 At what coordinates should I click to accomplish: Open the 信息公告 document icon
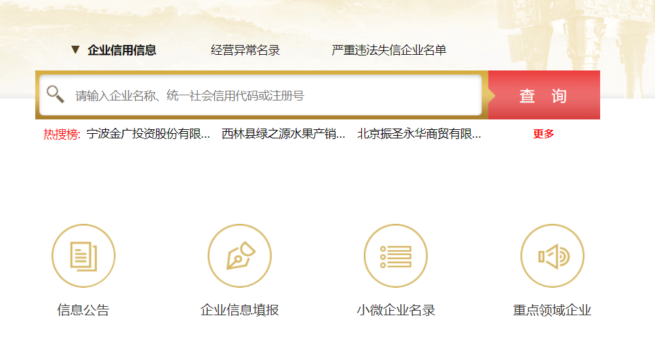(x=84, y=256)
